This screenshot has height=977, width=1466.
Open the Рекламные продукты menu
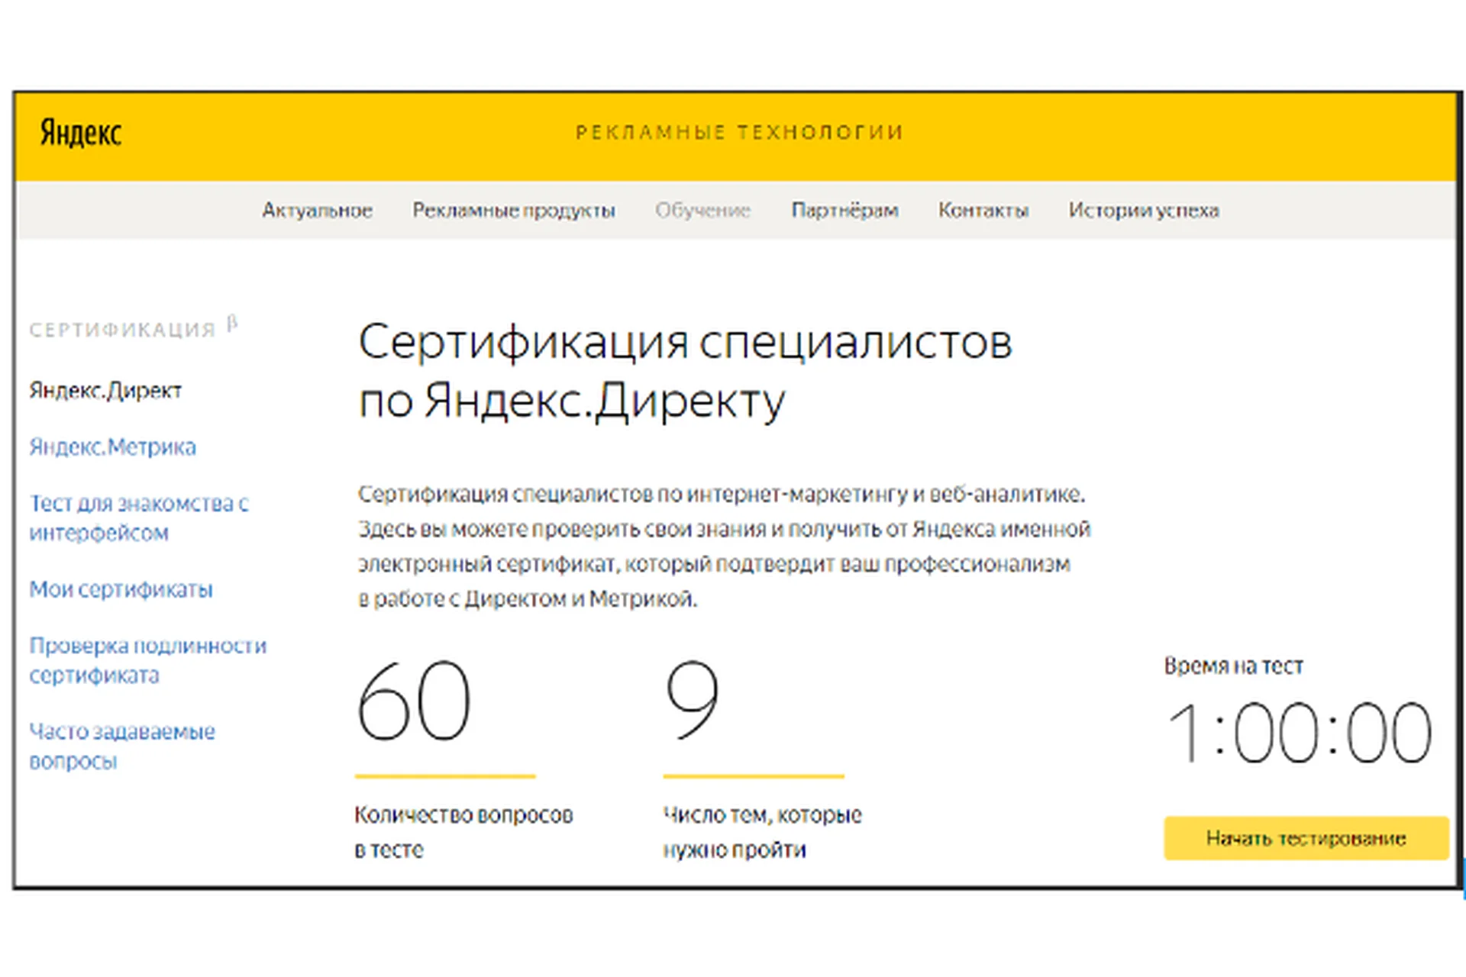point(514,211)
